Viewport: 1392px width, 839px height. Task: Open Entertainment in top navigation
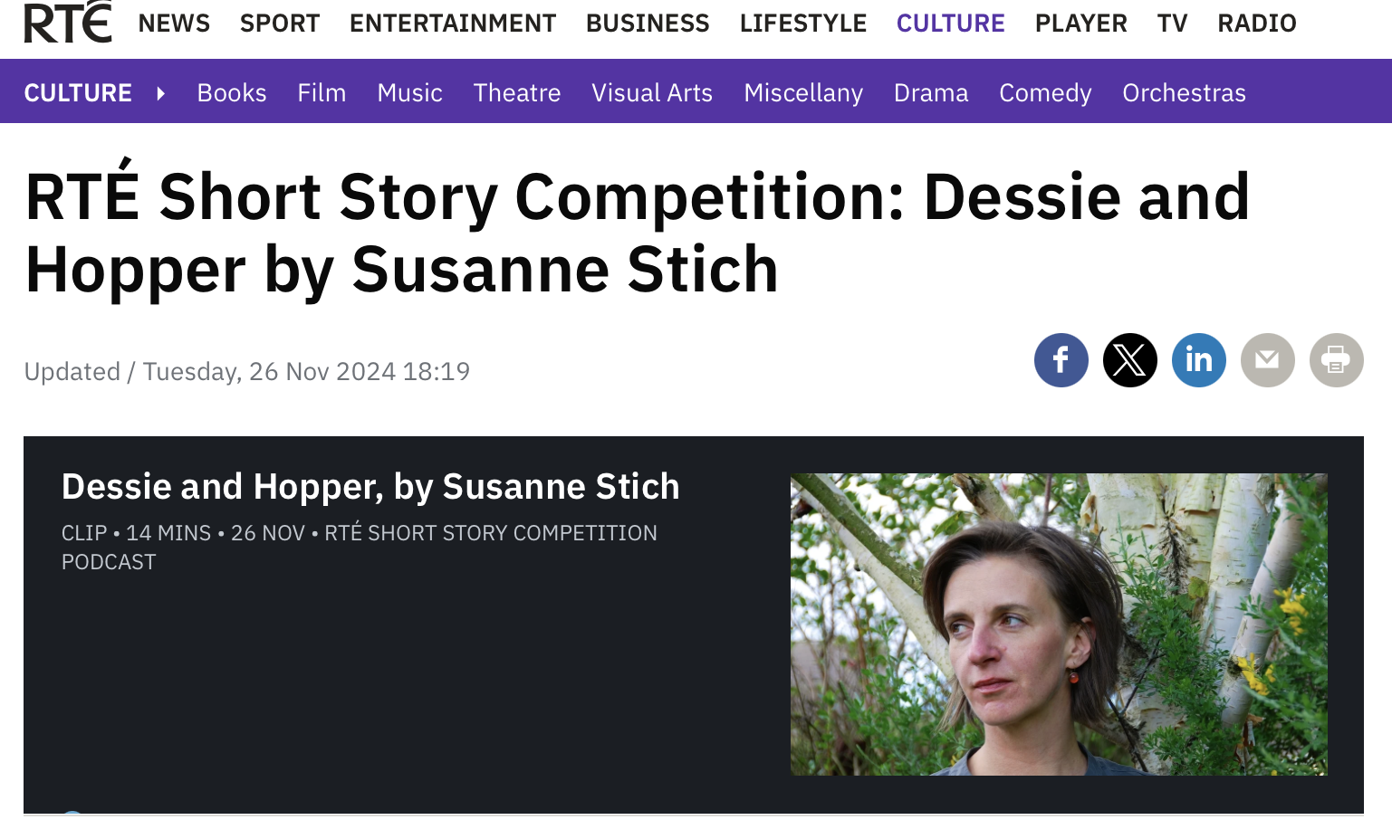(x=453, y=24)
